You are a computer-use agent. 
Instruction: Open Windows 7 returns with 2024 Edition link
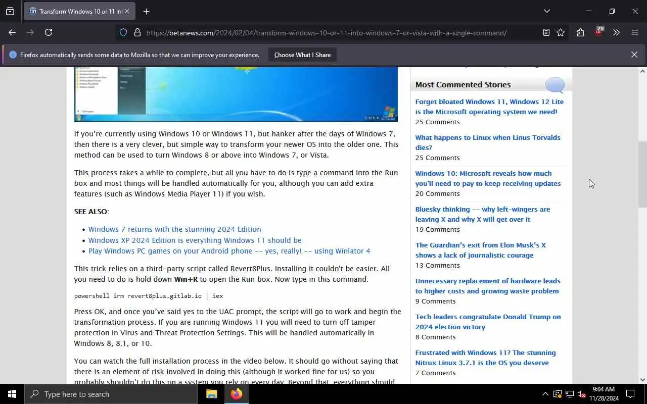coord(174,229)
